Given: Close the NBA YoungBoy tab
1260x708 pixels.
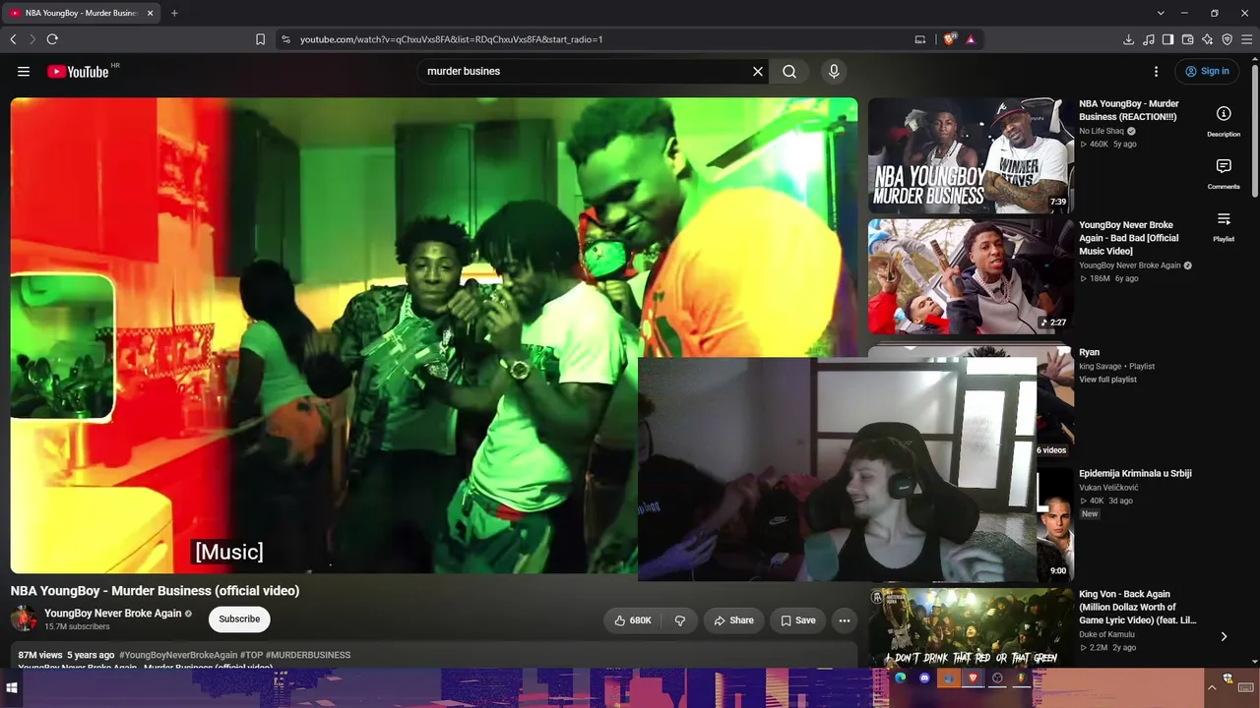Looking at the screenshot, I should point(150,13).
